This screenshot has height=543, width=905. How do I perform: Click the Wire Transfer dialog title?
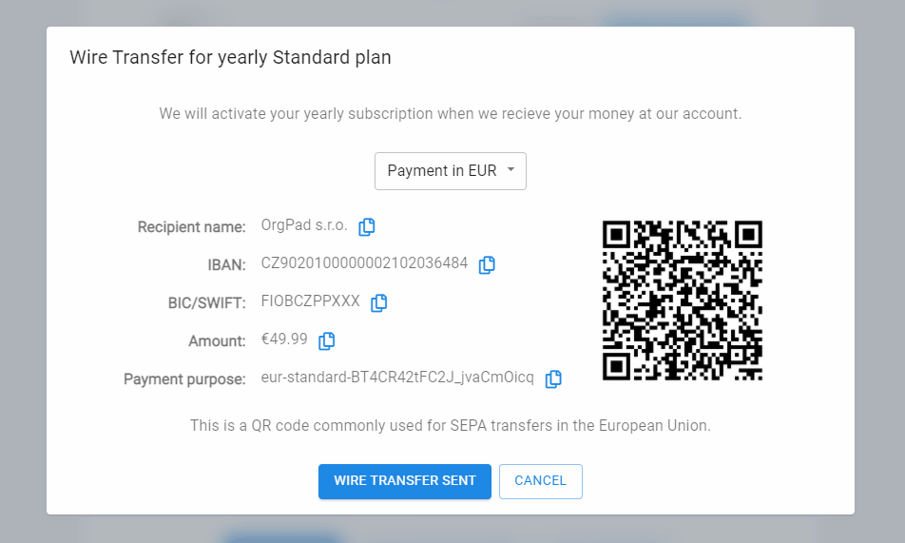pyautogui.click(x=230, y=57)
